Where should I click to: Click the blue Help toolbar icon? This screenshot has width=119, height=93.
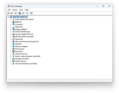(20, 13)
